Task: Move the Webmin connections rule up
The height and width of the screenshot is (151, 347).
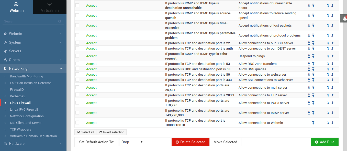Action: click(313, 123)
